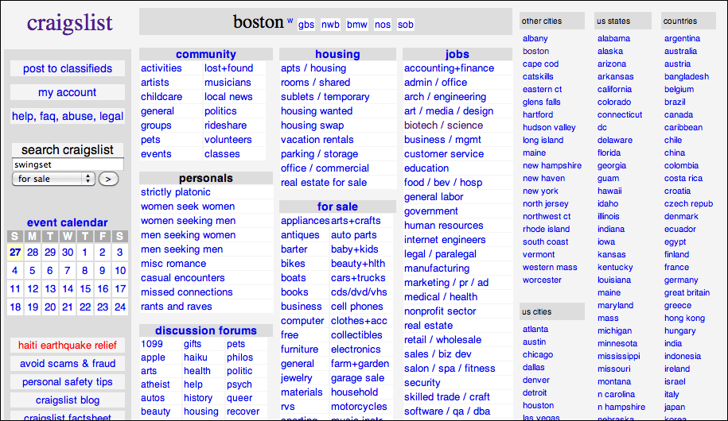The image size is (728, 421).
Task: Select the 'sob' Boston subarea
Action: tap(405, 25)
